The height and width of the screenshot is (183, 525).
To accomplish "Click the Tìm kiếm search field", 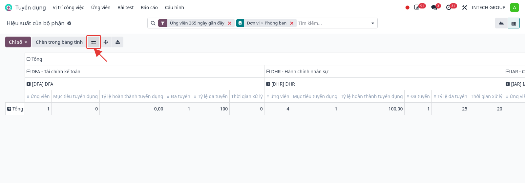I will click(332, 23).
